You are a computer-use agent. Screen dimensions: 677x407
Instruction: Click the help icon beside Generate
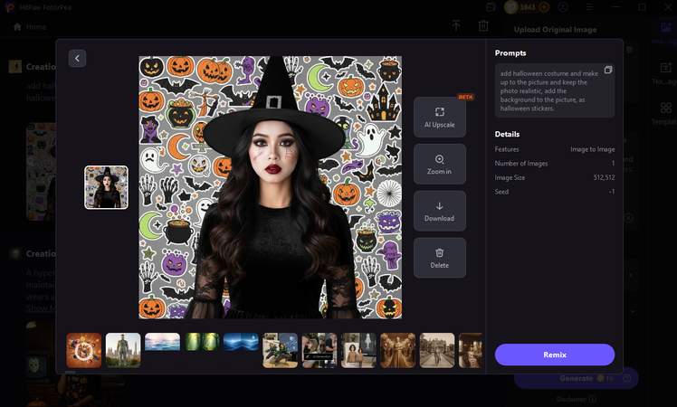coord(627,378)
